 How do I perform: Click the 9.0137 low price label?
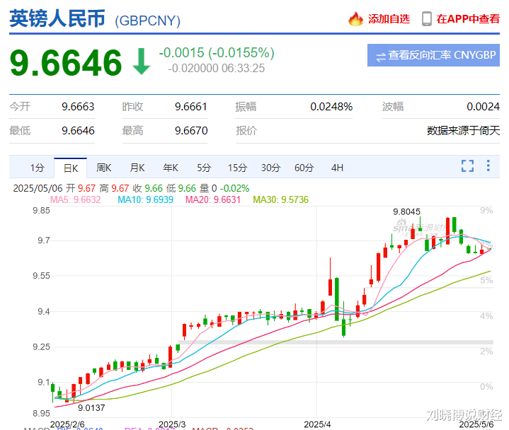91,408
